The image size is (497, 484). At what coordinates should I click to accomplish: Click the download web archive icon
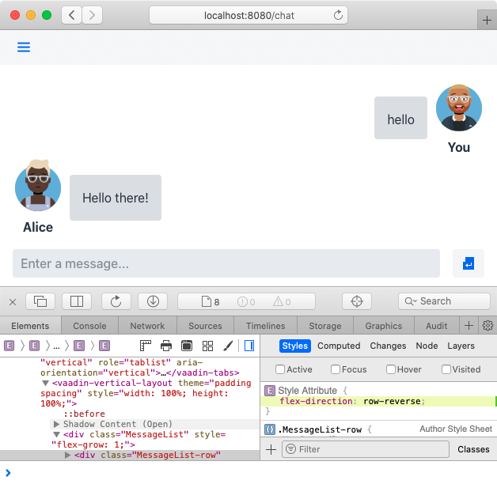(152, 301)
